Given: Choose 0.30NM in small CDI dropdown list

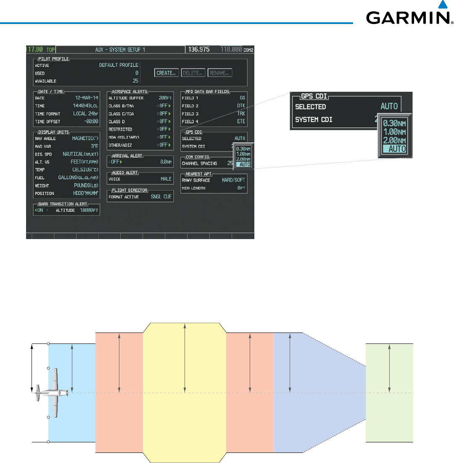Looking at the screenshot, I should pos(243,149).
